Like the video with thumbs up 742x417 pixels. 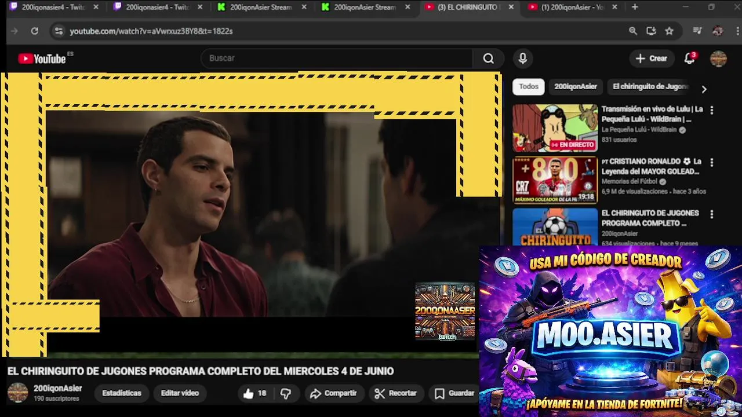point(254,394)
